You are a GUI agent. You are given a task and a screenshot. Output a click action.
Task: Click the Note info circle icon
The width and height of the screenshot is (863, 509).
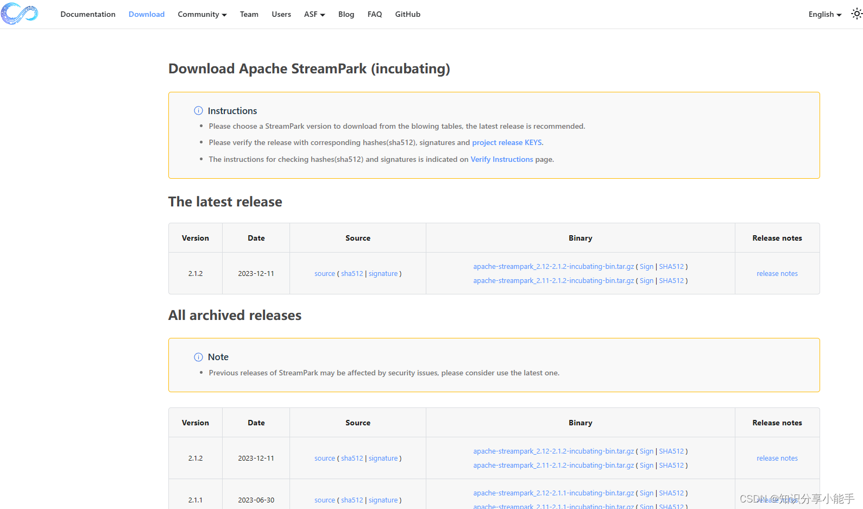[x=198, y=357]
